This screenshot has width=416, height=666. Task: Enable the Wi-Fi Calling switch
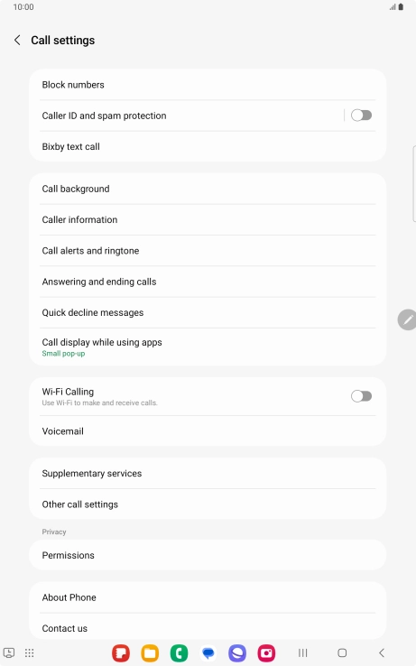click(361, 396)
